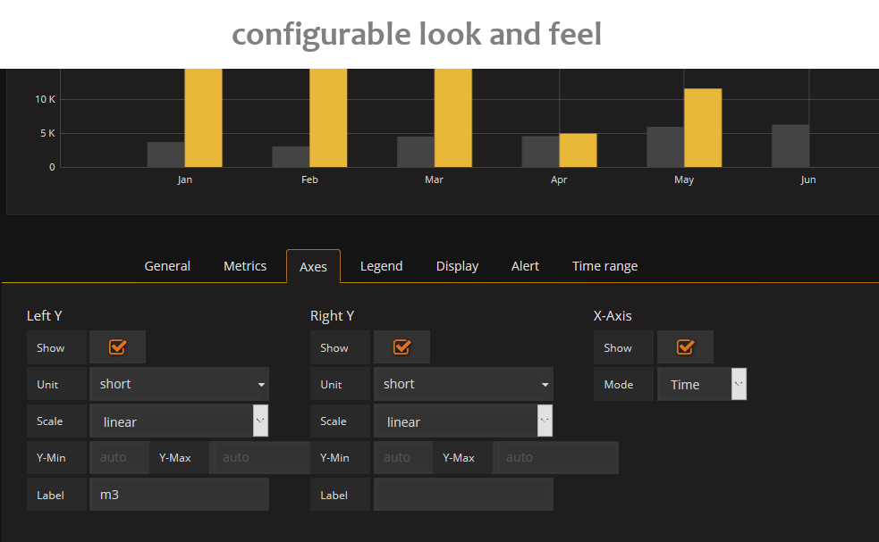Click the Right Y Y-Max input
The image size is (879, 542).
[x=555, y=457]
